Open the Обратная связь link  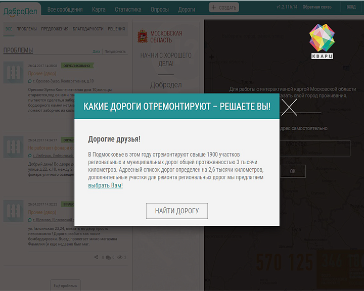(x=317, y=7)
